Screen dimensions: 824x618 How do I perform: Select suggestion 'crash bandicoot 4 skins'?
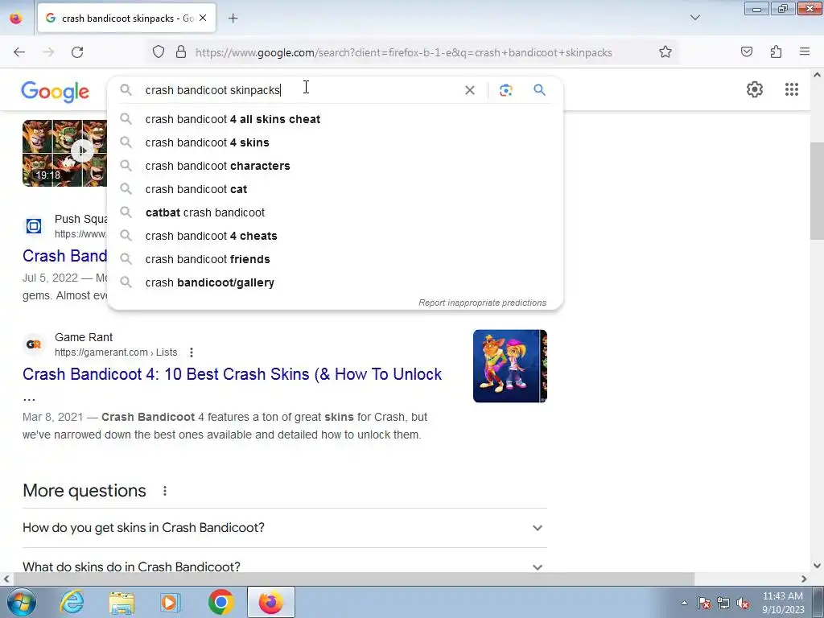(x=335, y=142)
